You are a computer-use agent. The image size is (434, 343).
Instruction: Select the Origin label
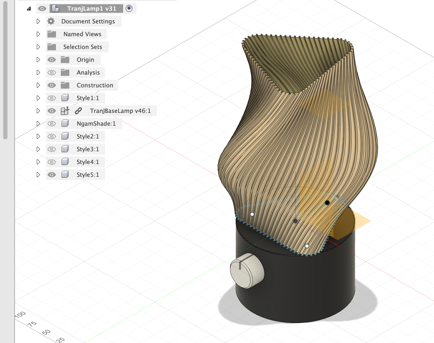point(85,60)
